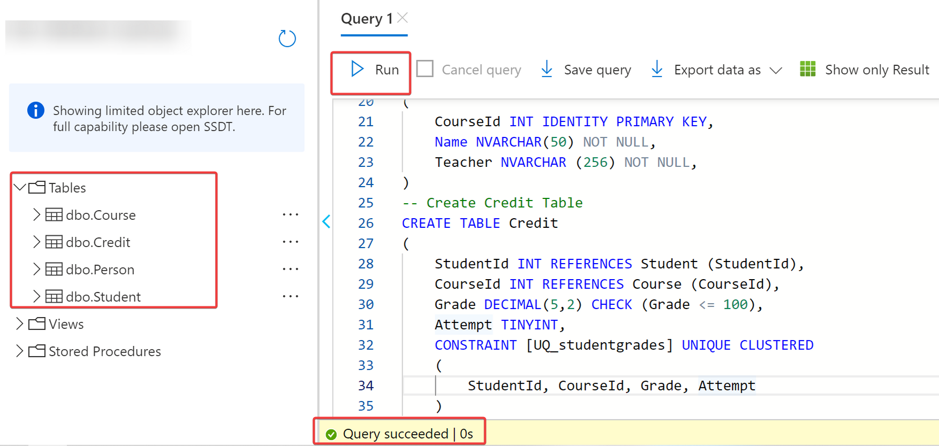Click the 'Query succeeded | 0s' status text

click(x=408, y=434)
